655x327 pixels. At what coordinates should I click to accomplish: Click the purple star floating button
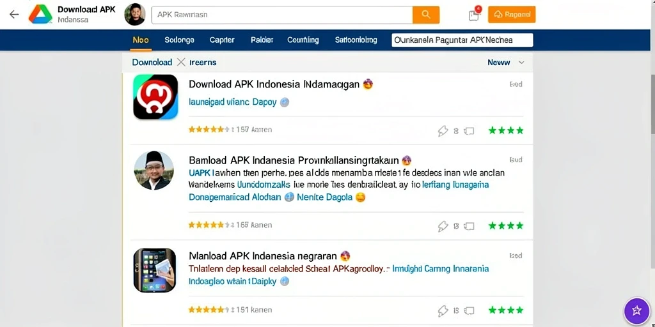click(636, 311)
